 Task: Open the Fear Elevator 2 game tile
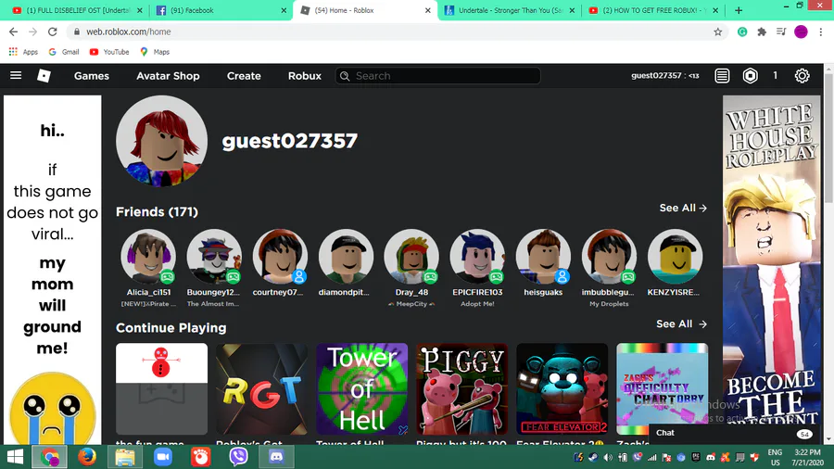[562, 388]
